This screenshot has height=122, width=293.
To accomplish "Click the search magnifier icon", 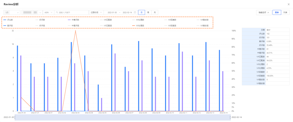I will [x=57, y=12].
